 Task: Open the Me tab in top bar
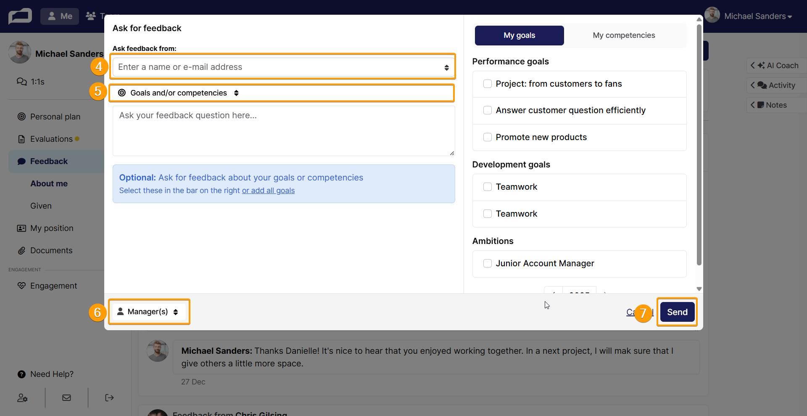click(x=60, y=16)
